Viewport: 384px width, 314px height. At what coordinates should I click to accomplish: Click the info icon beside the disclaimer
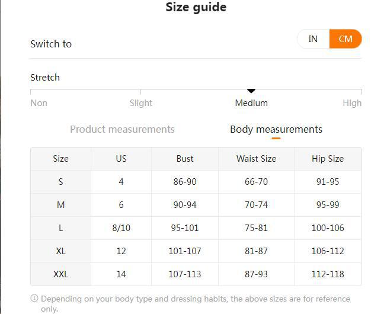(x=34, y=299)
